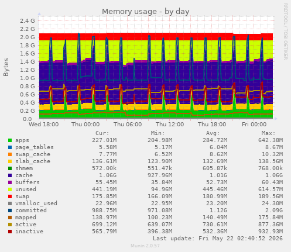Viewport: 291px width, 252px height.
Task: Click the green apps legend swatch
Action: tap(10, 140)
